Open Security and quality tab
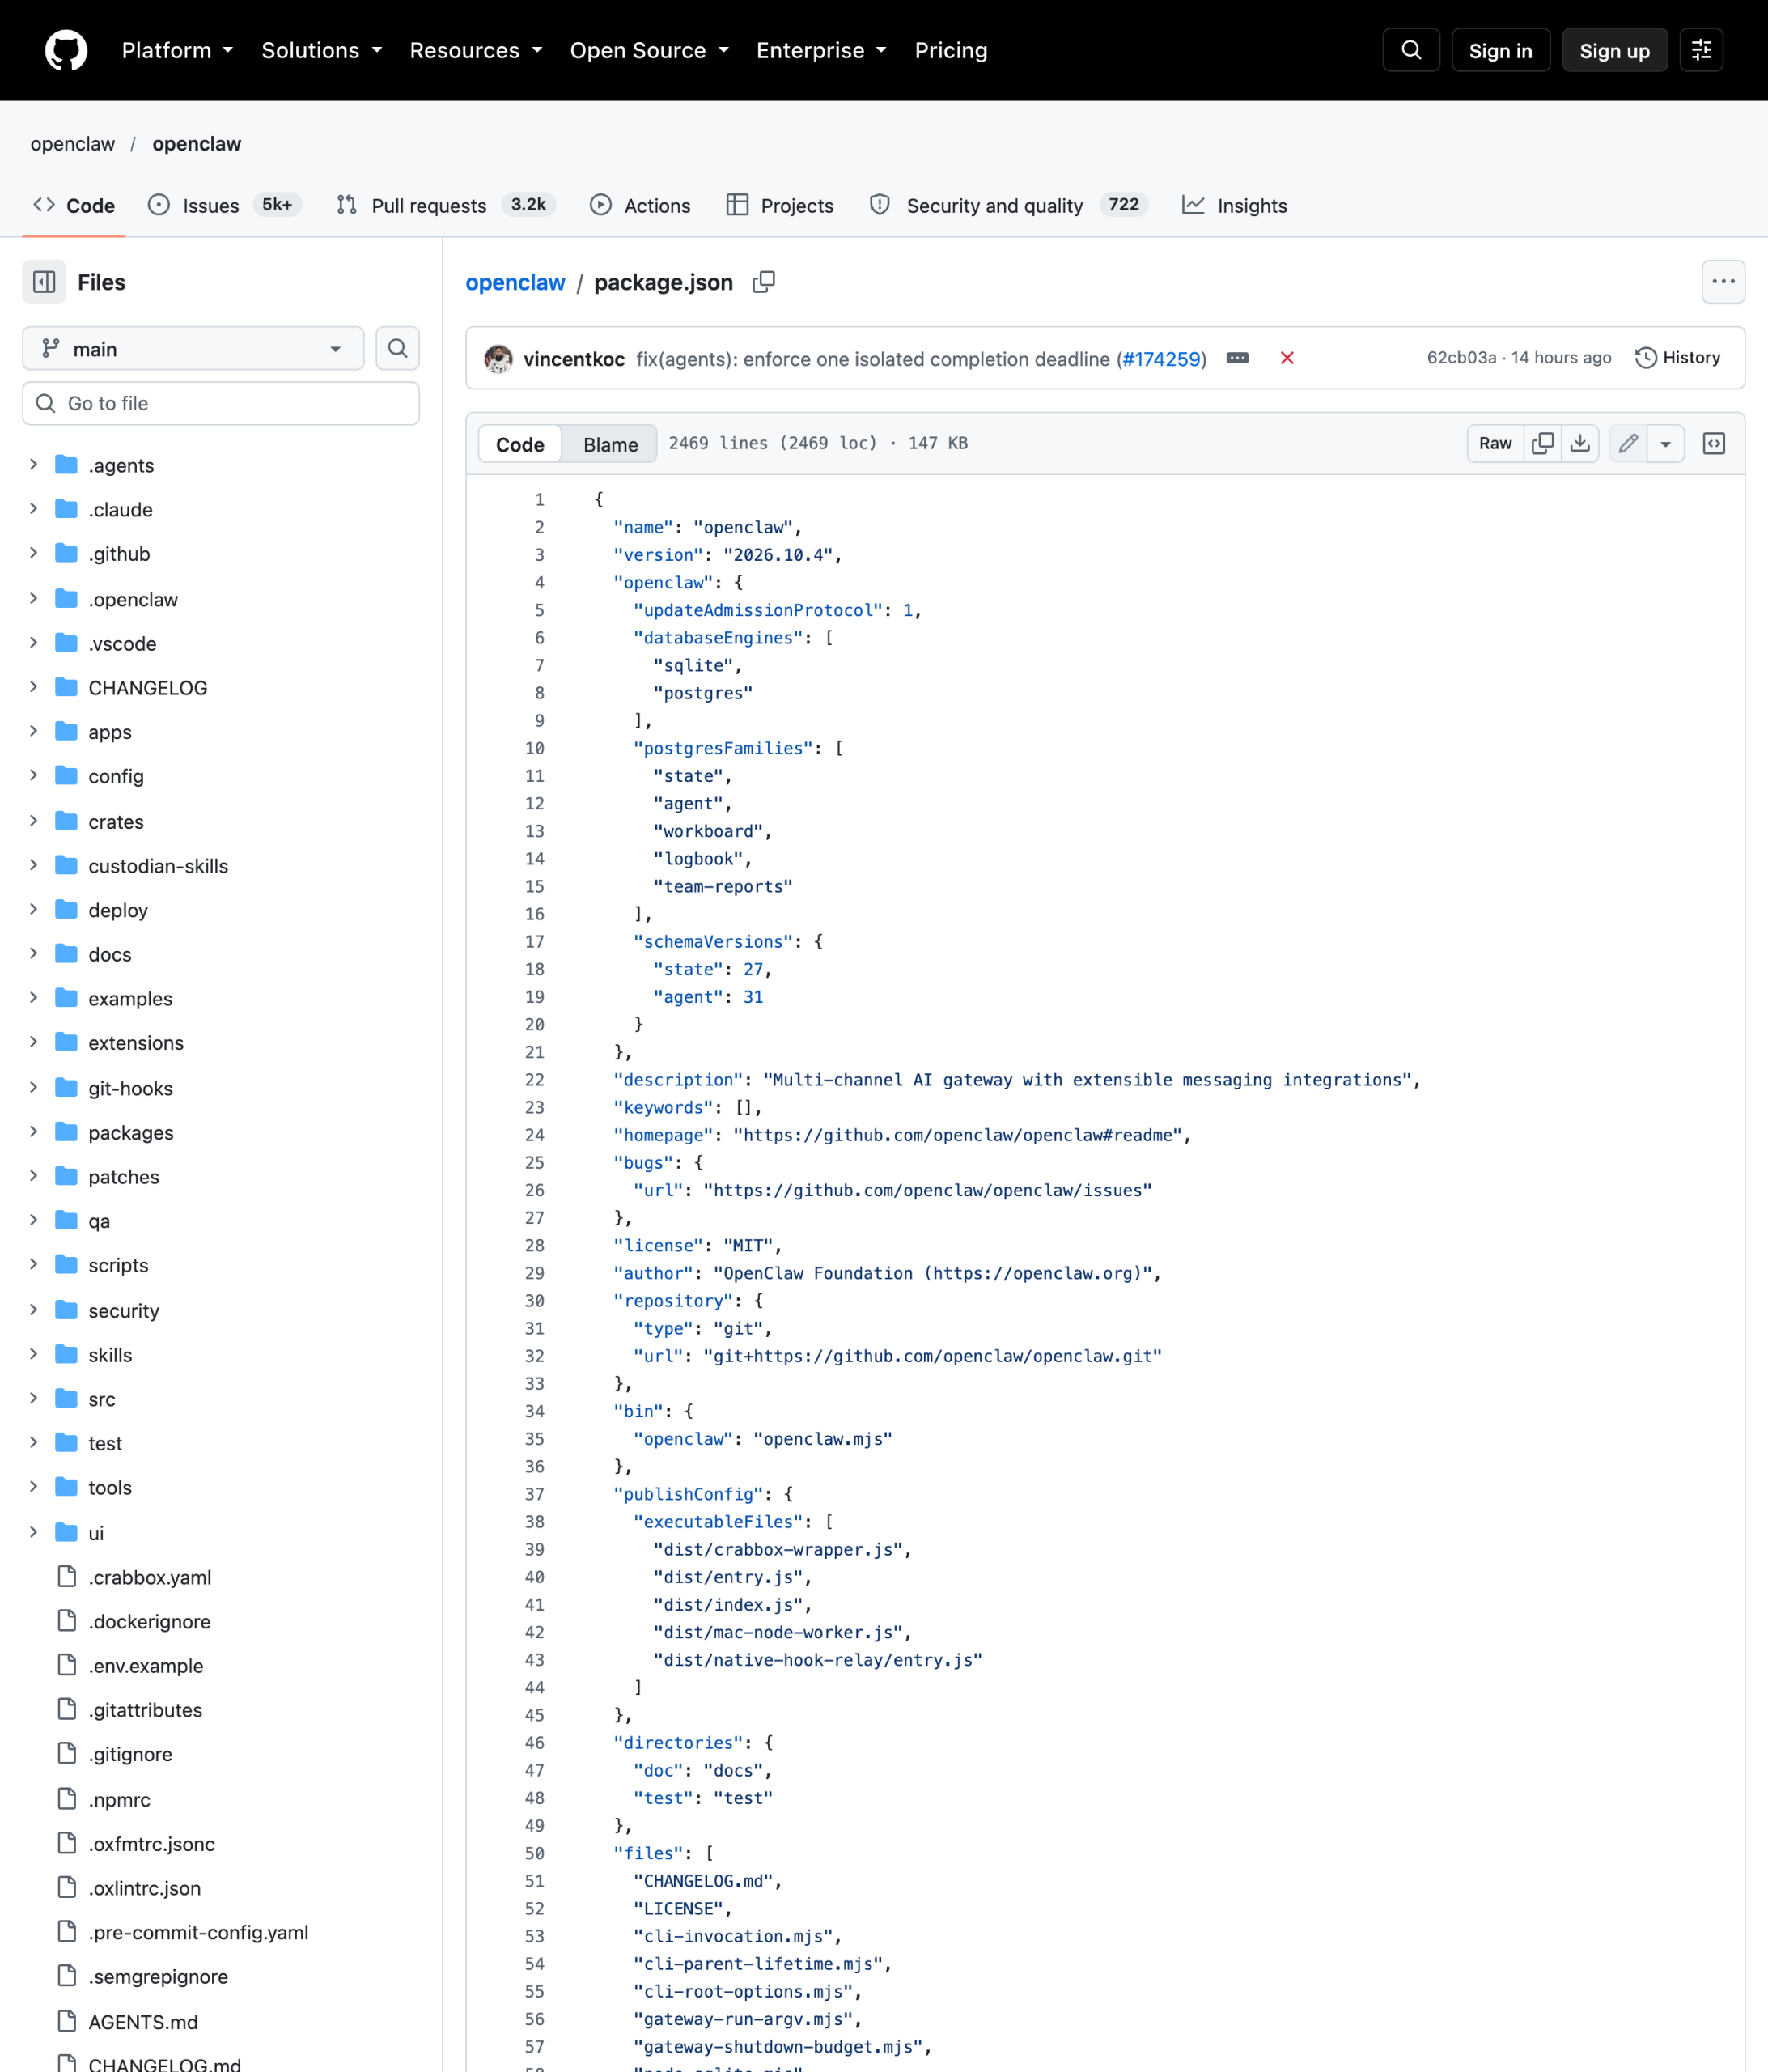The image size is (1768, 2072). pyautogui.click(x=1009, y=205)
